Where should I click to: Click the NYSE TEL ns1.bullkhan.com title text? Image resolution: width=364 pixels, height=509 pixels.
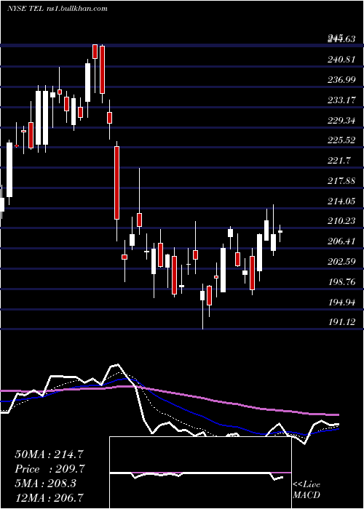click(58, 9)
